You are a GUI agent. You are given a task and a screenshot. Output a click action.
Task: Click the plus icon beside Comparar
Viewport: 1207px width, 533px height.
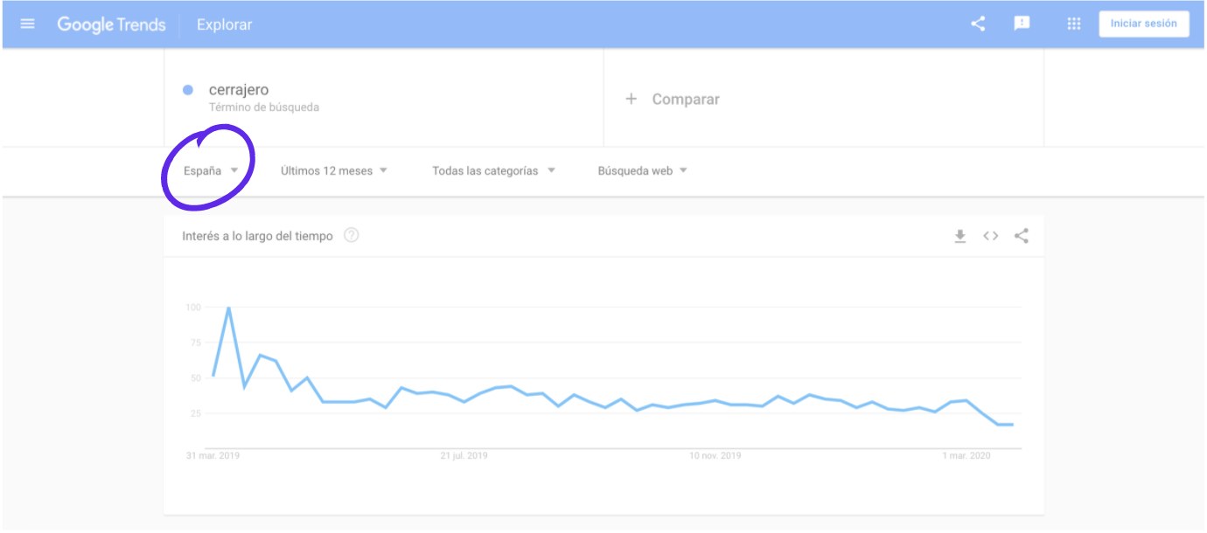point(631,100)
